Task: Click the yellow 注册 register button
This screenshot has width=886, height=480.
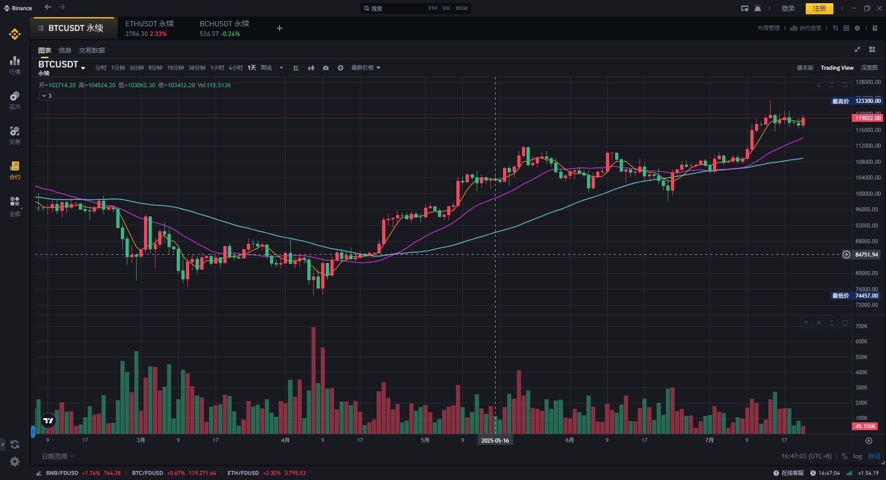Action: coord(819,8)
